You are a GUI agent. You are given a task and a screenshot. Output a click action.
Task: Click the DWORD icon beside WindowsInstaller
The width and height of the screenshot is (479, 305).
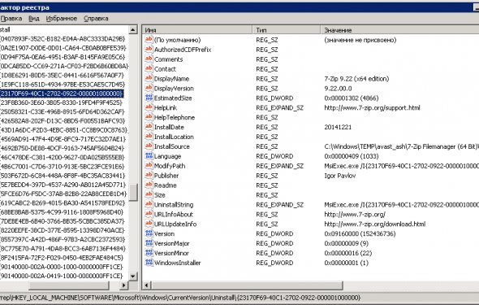(149, 263)
